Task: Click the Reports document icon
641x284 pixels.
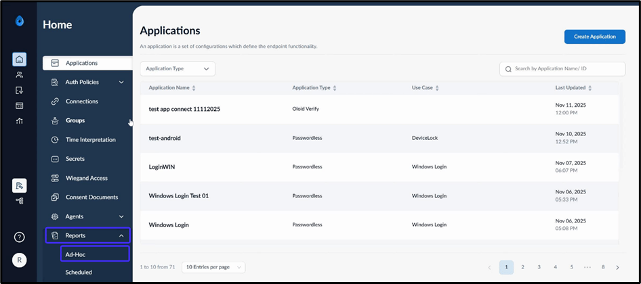Action: point(55,235)
